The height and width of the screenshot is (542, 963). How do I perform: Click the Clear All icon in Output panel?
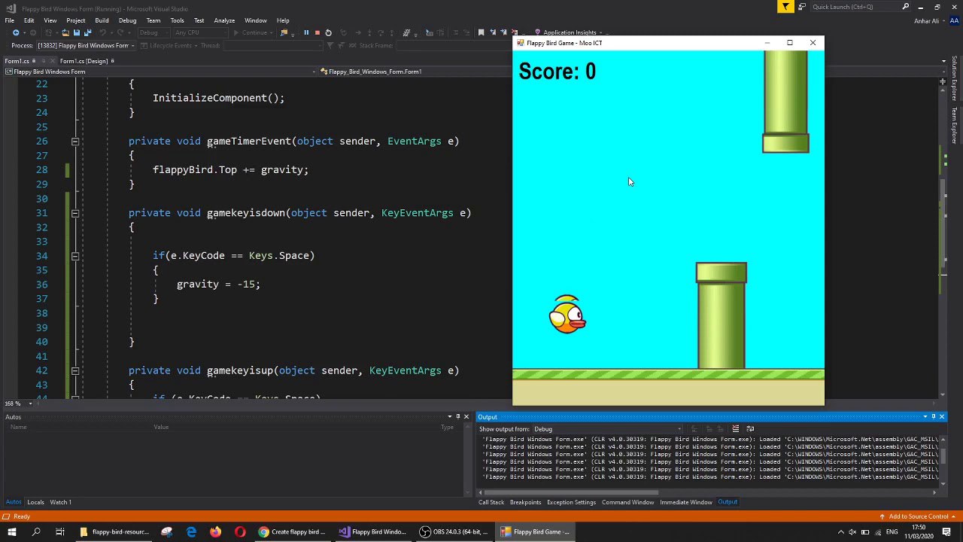(x=736, y=429)
